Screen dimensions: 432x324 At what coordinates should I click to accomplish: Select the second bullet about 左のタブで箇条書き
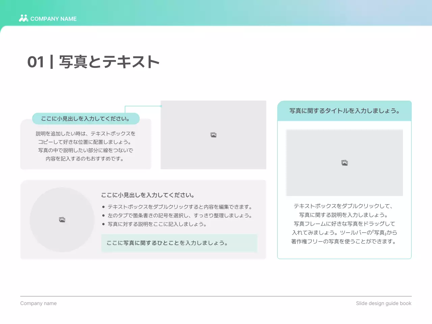tap(180, 216)
